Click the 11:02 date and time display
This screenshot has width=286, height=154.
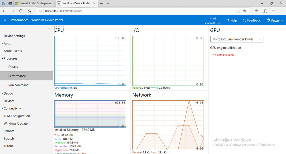click(x=213, y=21)
